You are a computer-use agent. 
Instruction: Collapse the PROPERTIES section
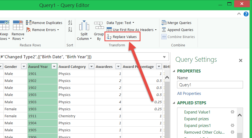174,71
